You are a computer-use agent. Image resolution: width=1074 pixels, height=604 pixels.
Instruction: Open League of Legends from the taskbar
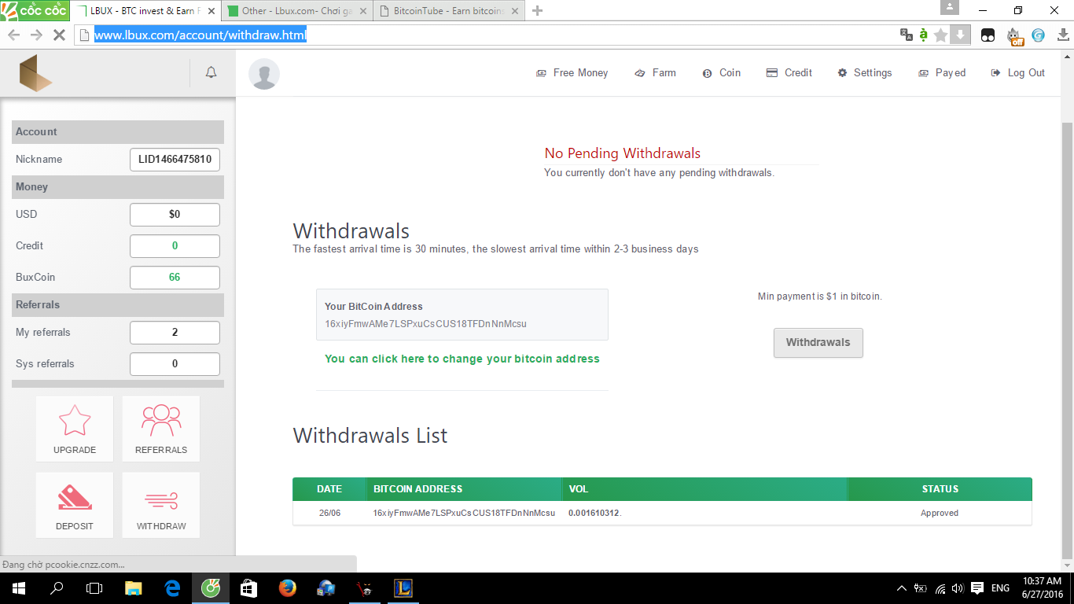point(403,588)
